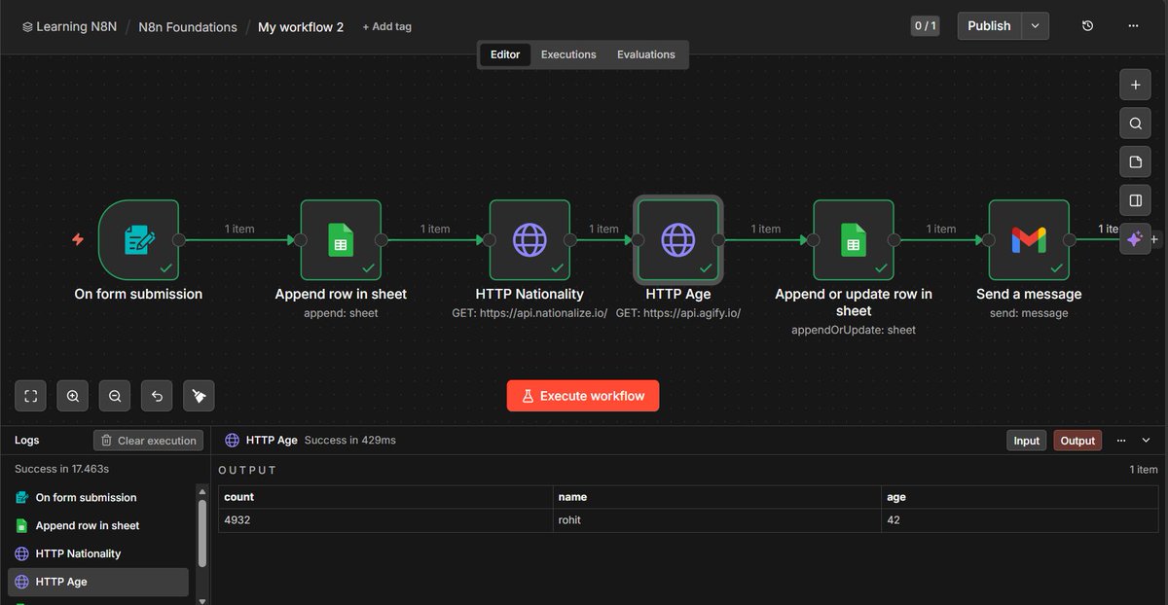Click the rohit name cell
This screenshot has height=605, width=1168.
pos(717,520)
